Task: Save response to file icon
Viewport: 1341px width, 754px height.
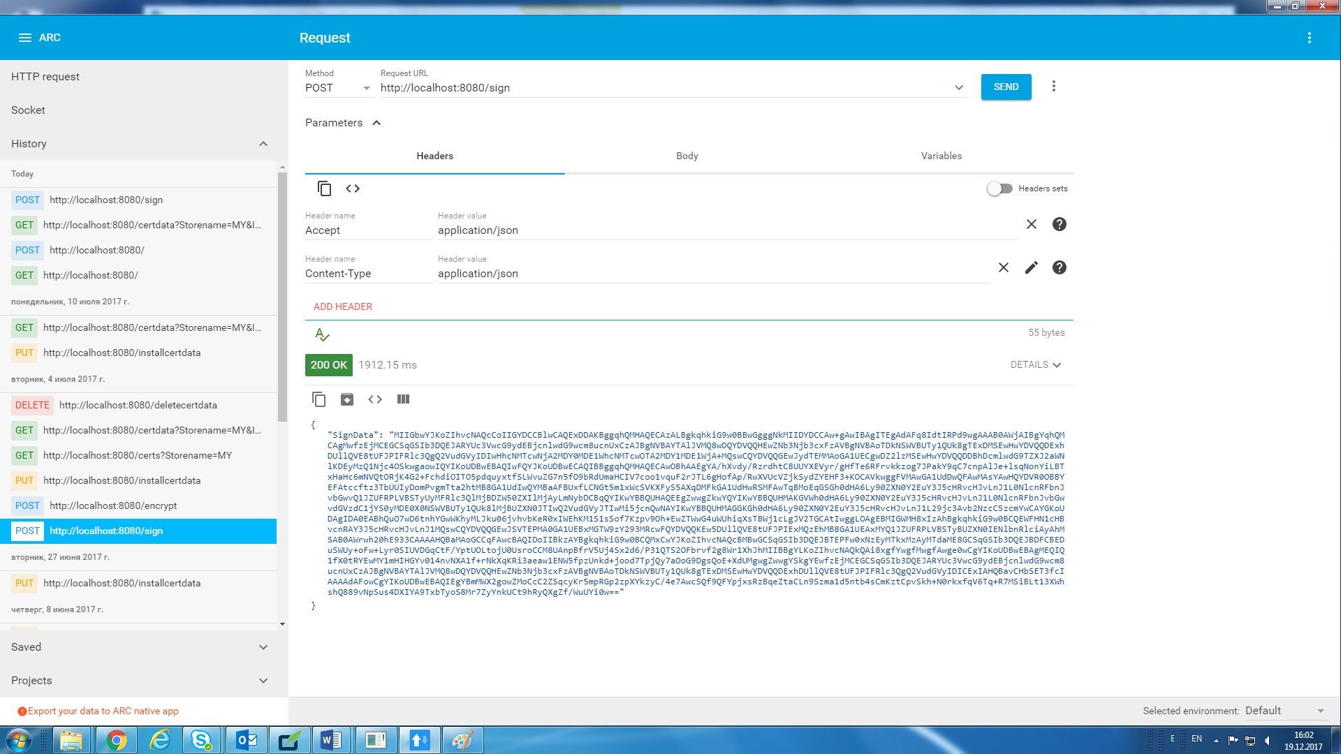Action: [x=346, y=399]
